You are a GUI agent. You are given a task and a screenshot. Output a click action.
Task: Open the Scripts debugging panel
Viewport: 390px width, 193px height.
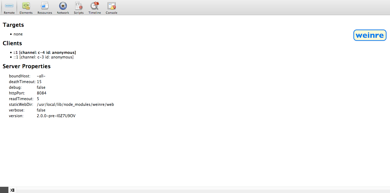coord(79,8)
